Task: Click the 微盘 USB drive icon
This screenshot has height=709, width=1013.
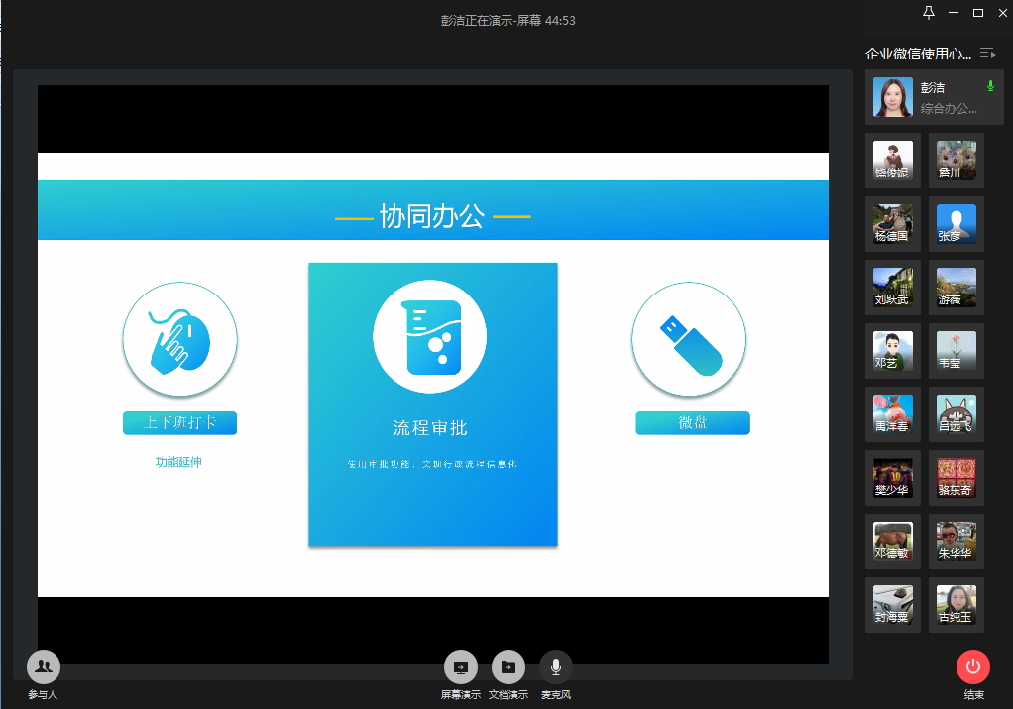Action: [x=689, y=339]
